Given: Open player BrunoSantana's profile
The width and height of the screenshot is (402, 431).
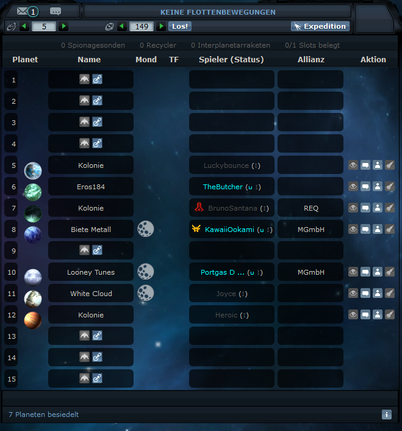Looking at the screenshot, I should [x=232, y=208].
